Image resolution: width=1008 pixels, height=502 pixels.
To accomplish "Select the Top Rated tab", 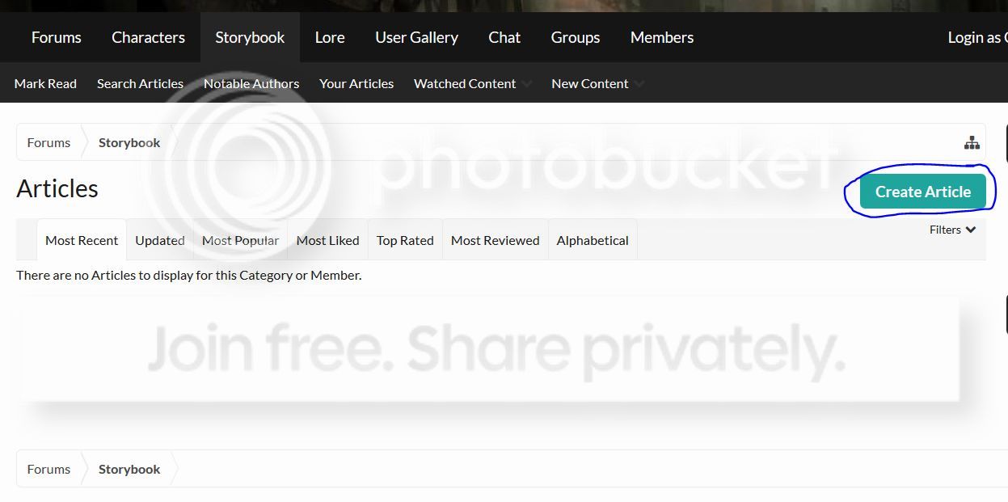I will coord(405,240).
